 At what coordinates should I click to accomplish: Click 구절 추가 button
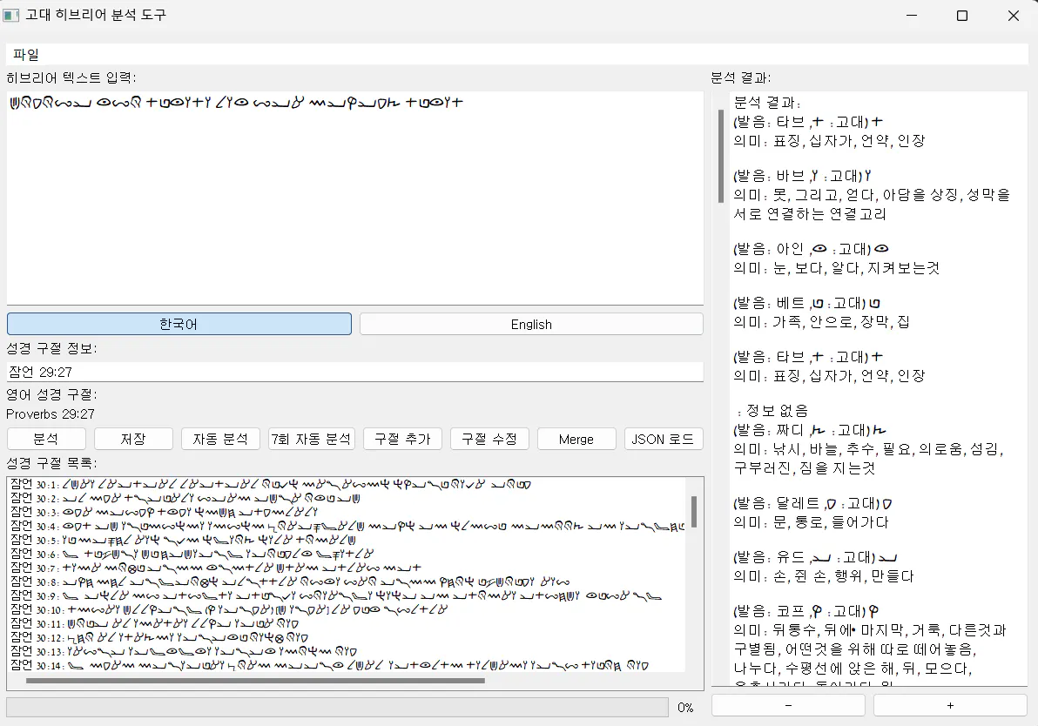pos(402,439)
